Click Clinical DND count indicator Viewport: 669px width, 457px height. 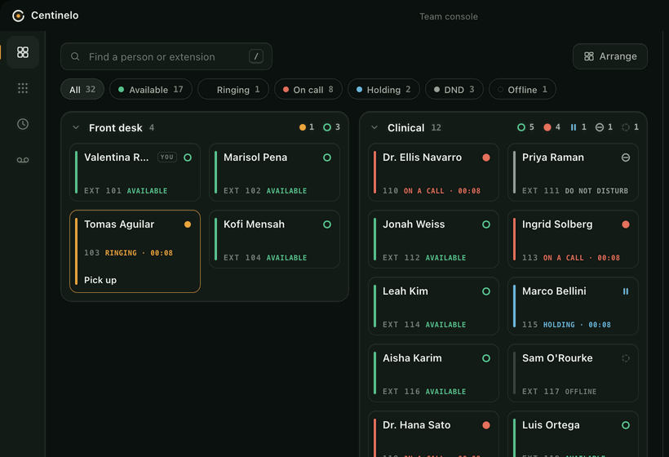[x=605, y=127]
